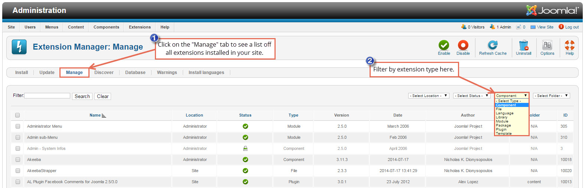Check the Administrator Menu row checkbox
Screen dimensions: 585x188
coord(17,126)
